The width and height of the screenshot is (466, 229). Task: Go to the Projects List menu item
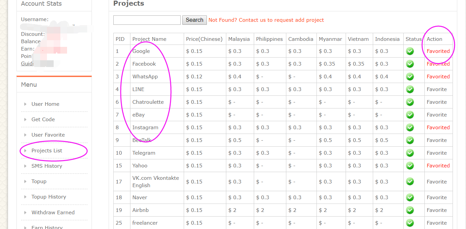[x=47, y=151]
